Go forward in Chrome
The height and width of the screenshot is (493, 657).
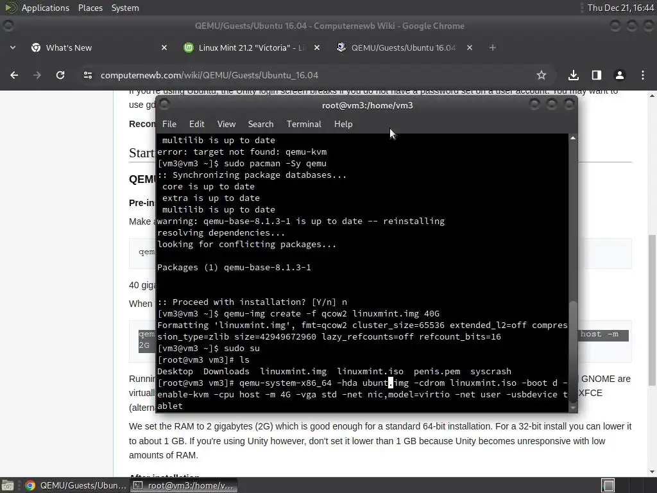pyautogui.click(x=37, y=75)
